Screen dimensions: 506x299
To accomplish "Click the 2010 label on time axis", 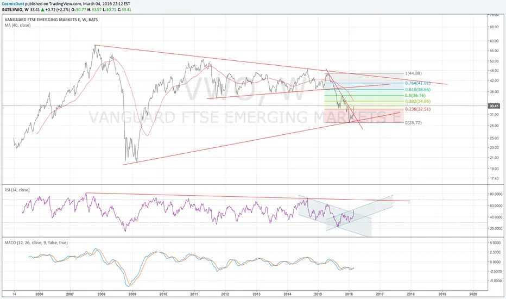I will tap(163, 294).
